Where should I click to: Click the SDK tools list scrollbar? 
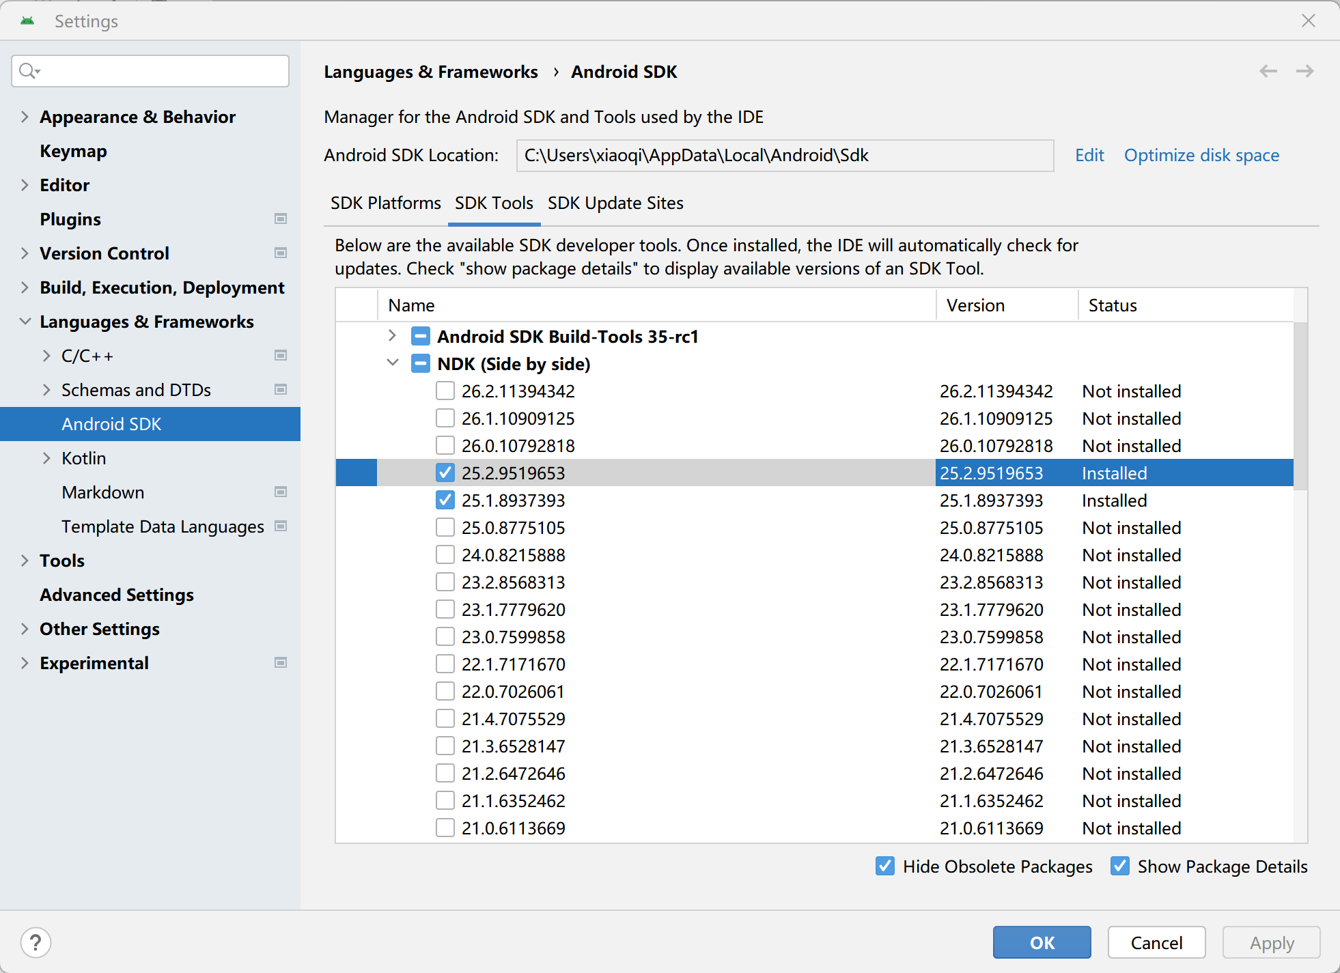(1300, 406)
